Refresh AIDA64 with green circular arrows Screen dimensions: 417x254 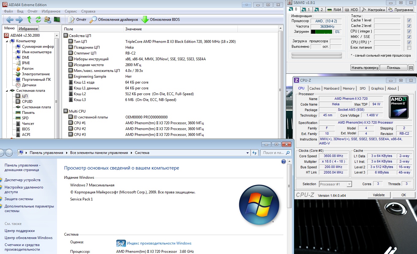(x=38, y=20)
